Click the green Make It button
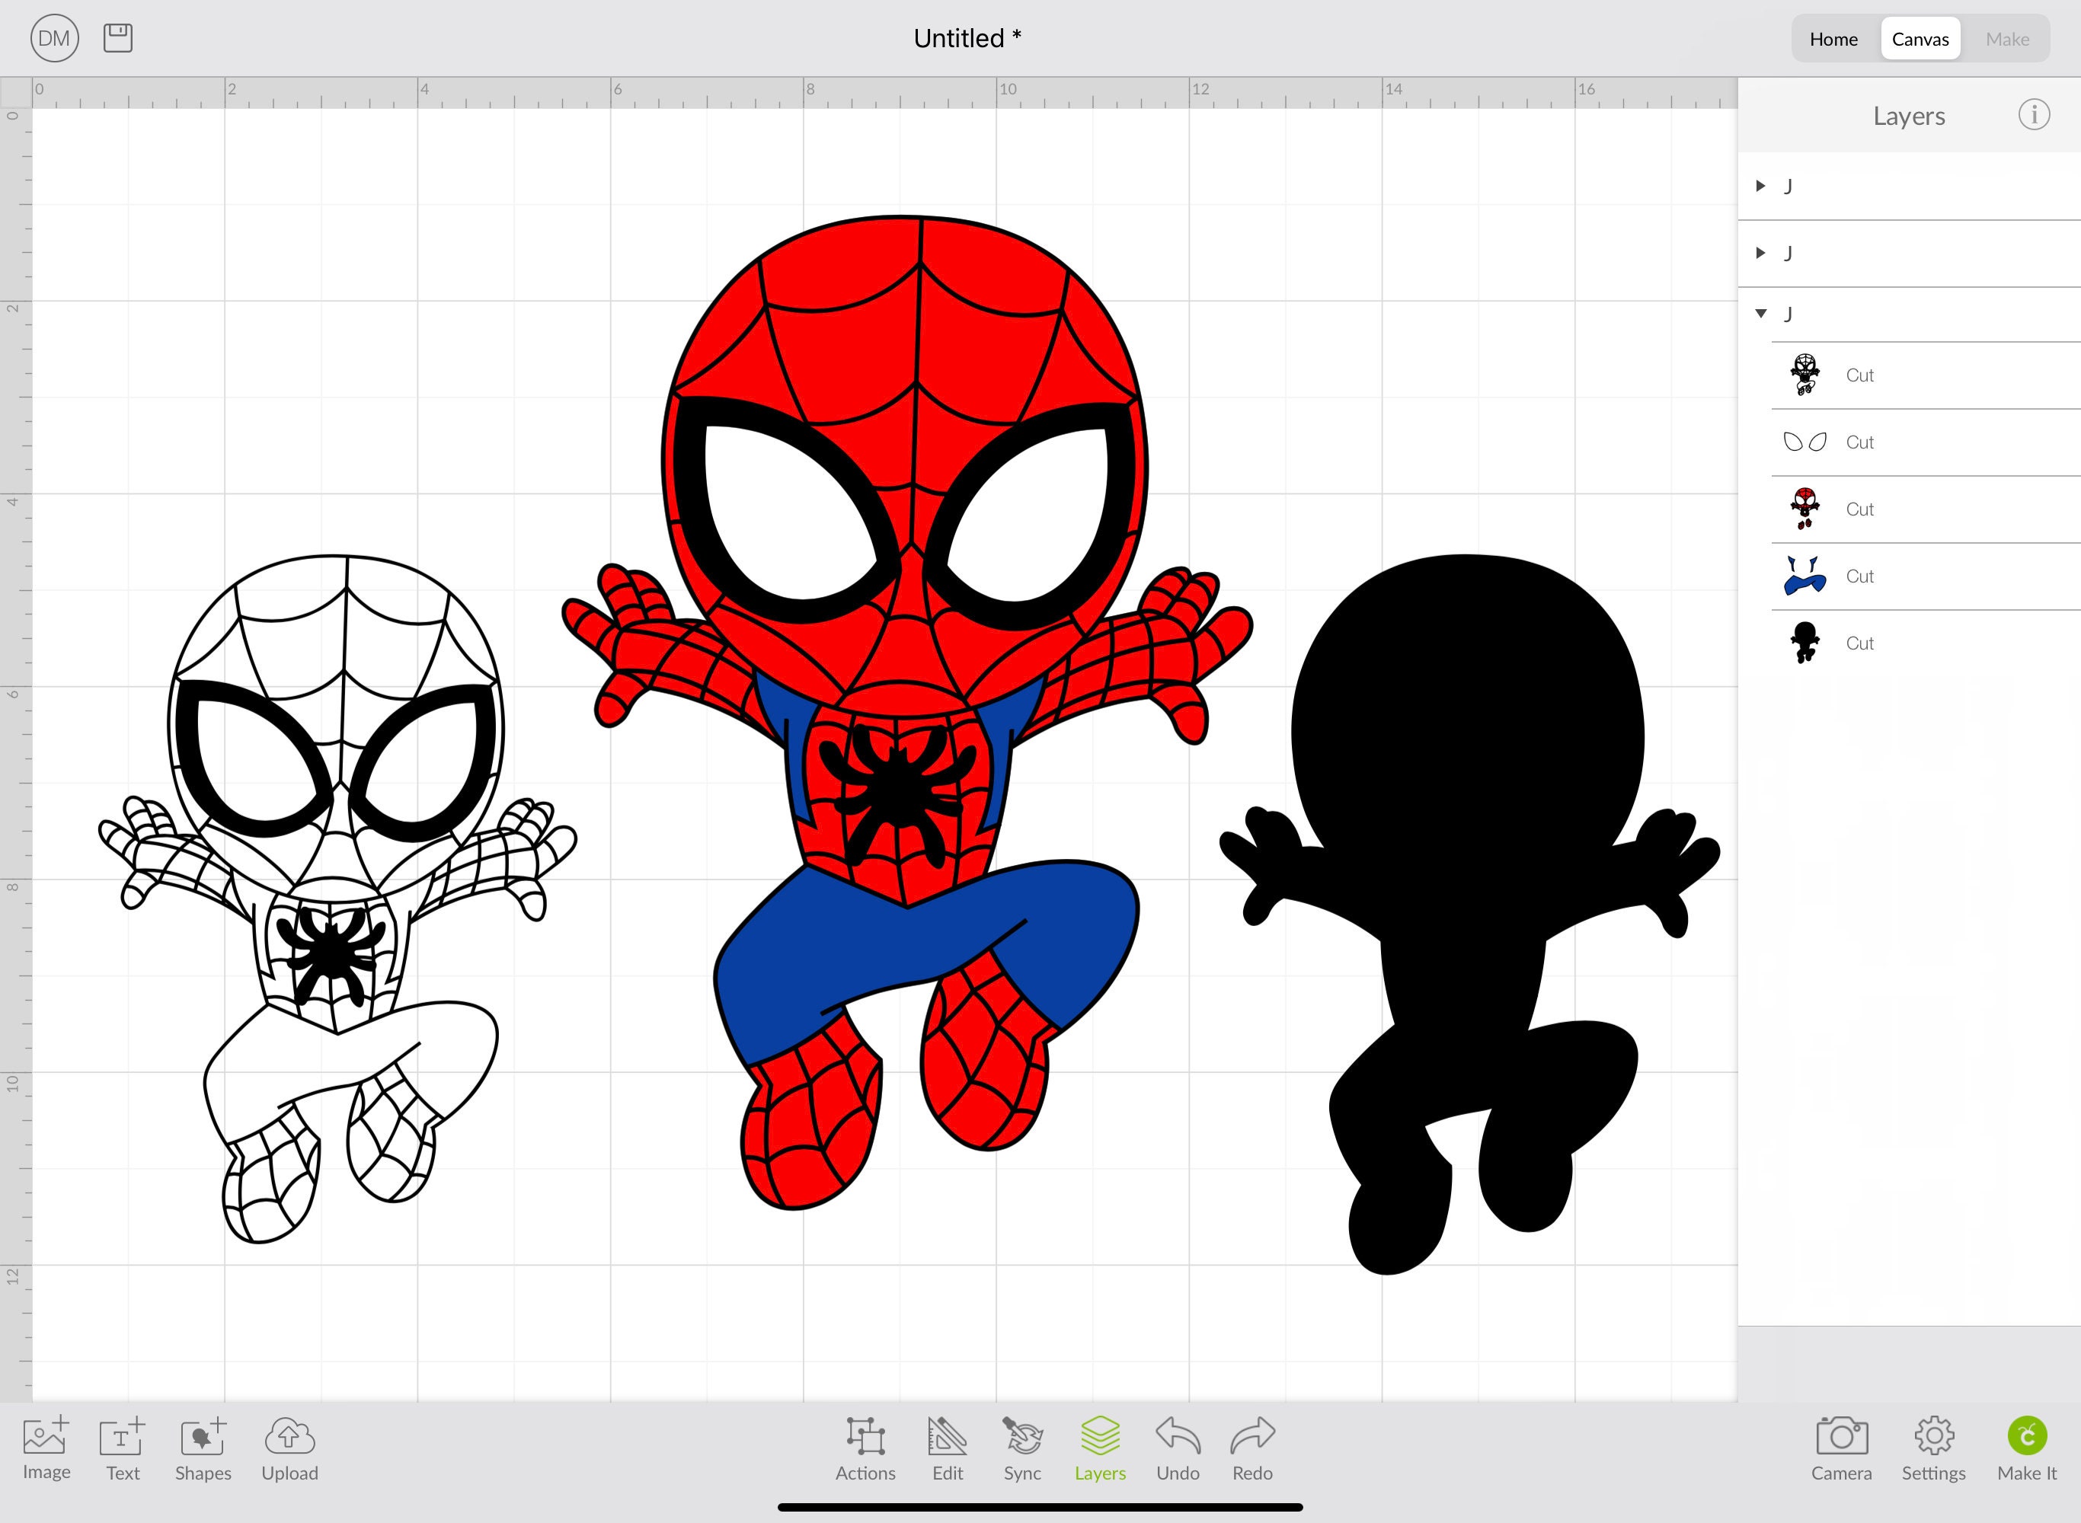 click(x=2027, y=1448)
